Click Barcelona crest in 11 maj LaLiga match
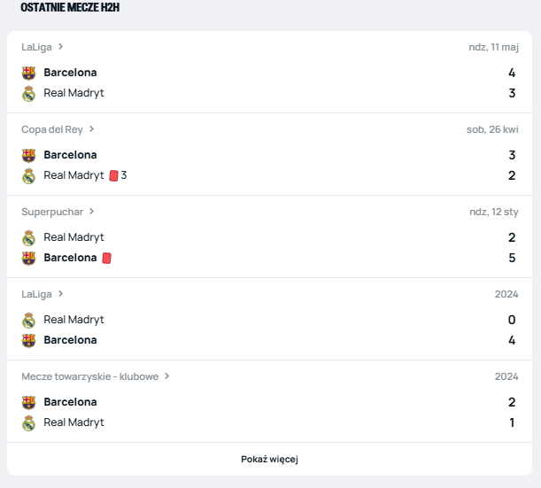Viewport: 541px width, 488px height. tap(28, 73)
